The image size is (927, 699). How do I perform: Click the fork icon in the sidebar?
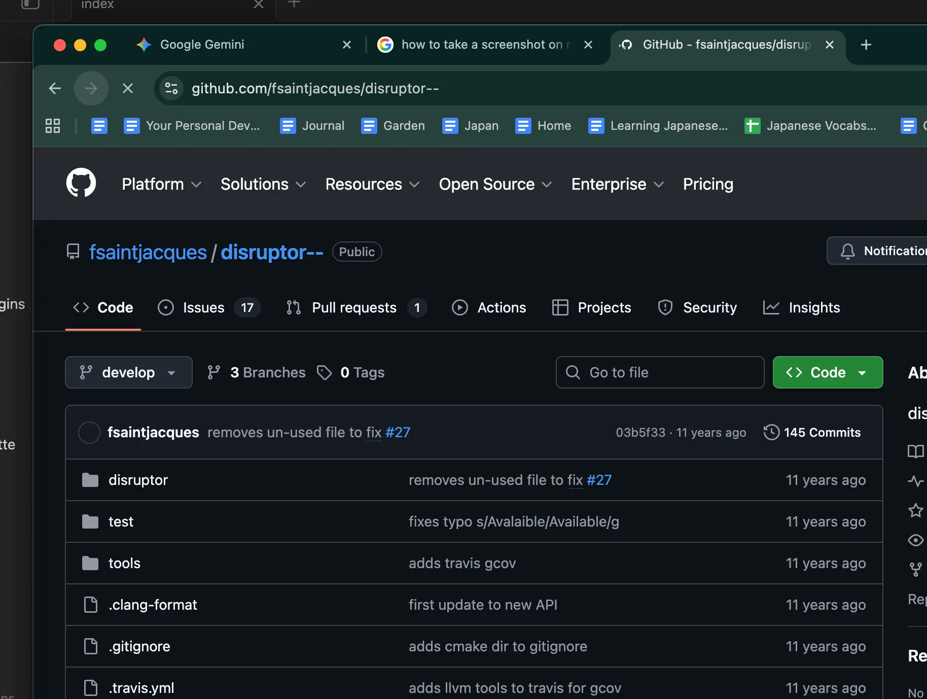(x=915, y=570)
